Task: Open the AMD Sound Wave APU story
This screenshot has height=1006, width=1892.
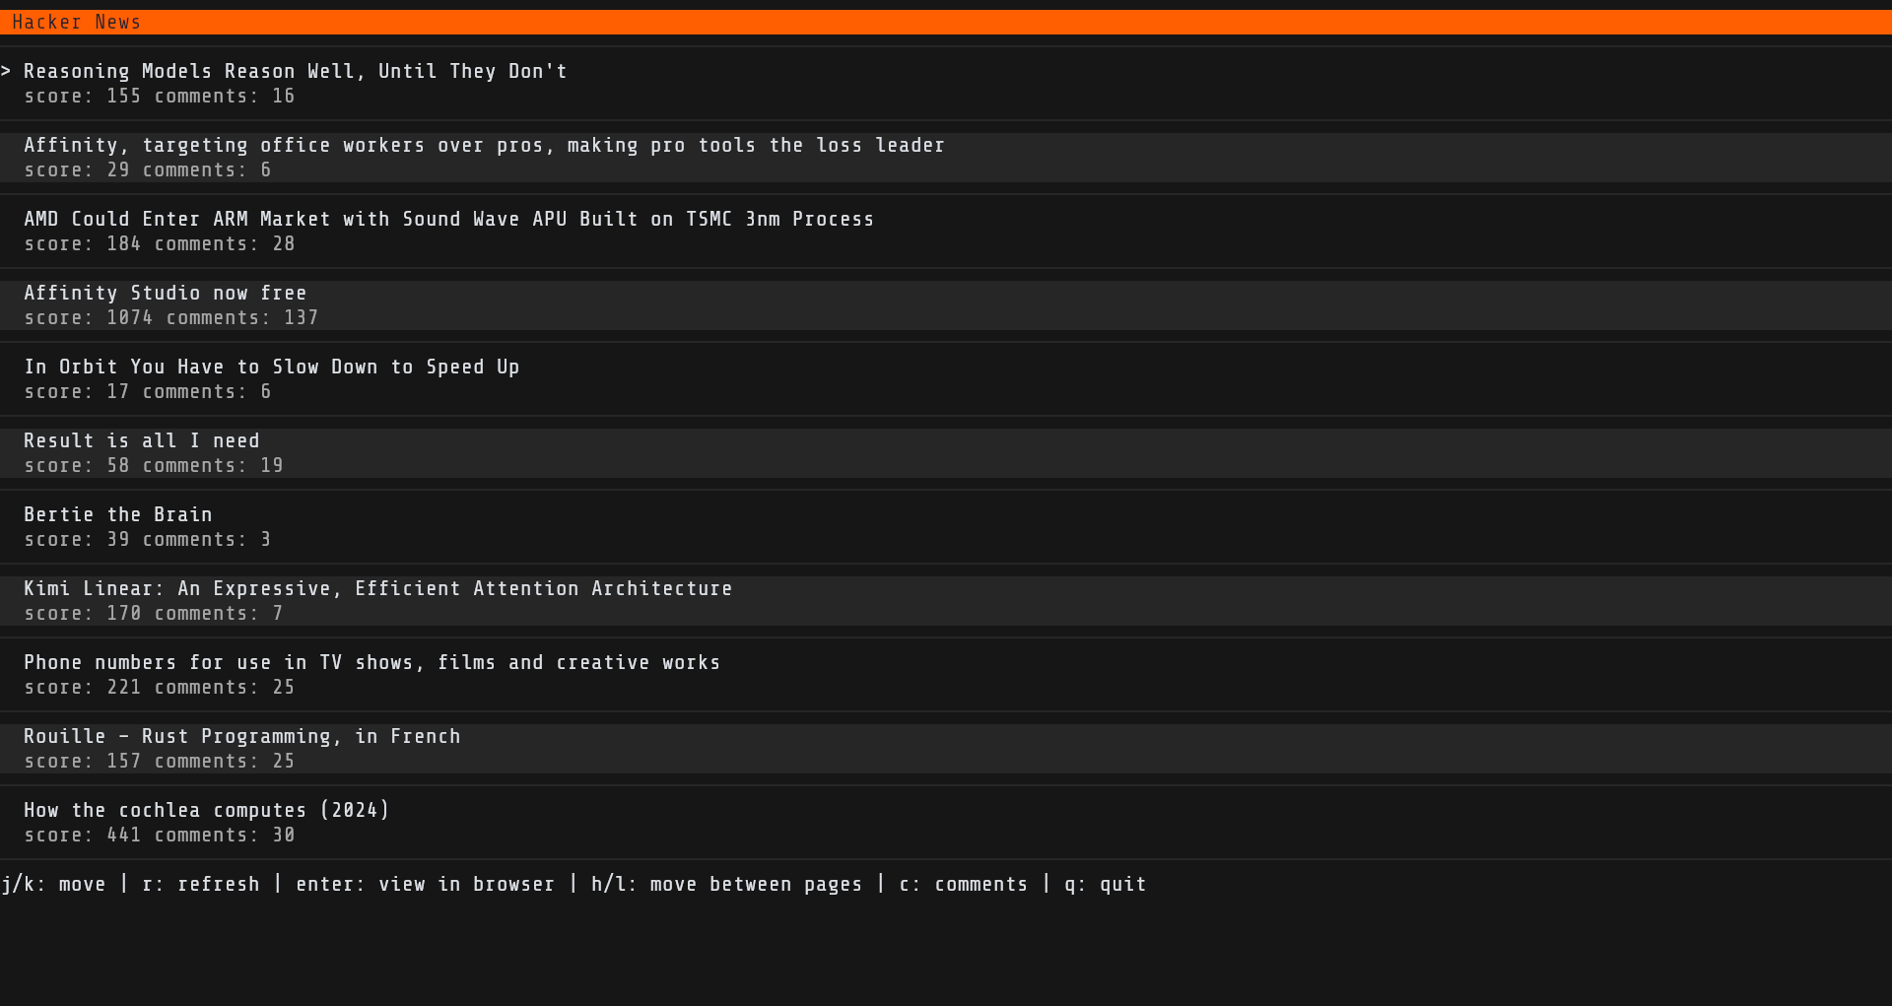Action: point(448,219)
